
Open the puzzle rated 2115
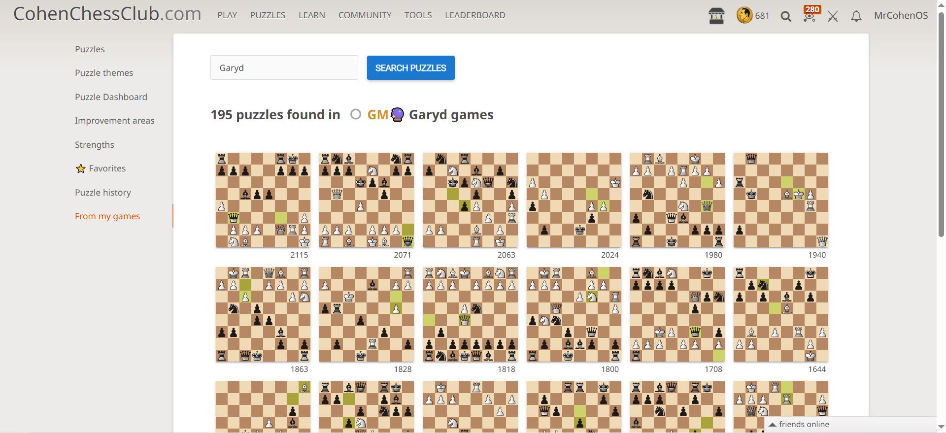[263, 200]
